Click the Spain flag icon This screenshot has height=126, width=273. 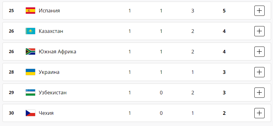pyautogui.click(x=30, y=11)
